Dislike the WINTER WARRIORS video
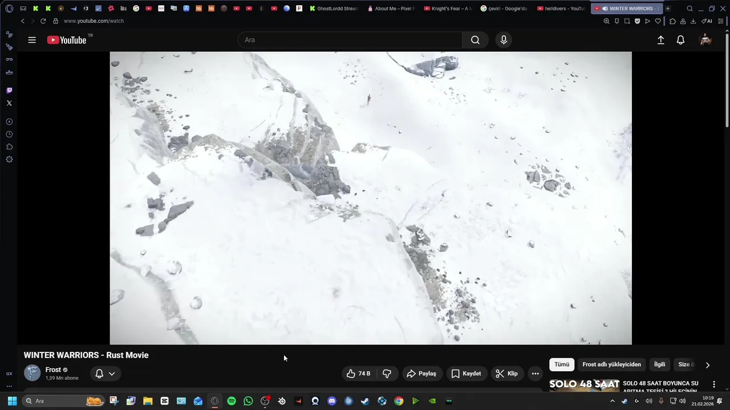 (x=387, y=374)
